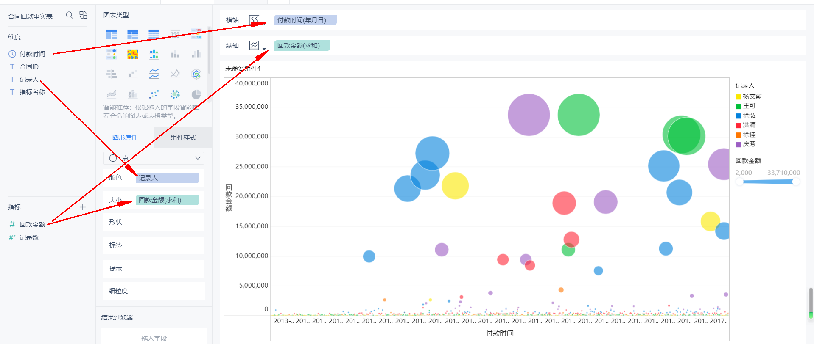
Task: Click the 标签 attribute slot
Action: point(154,245)
